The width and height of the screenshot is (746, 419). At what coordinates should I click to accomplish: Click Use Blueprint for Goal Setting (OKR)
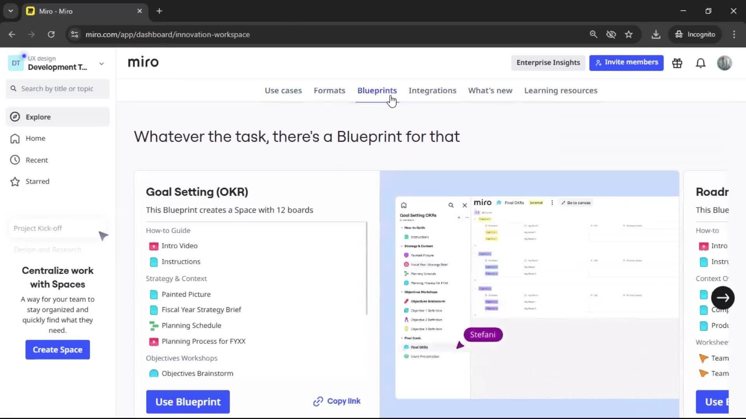click(x=188, y=402)
